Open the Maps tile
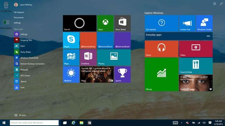Screen dimensions: 225x126 (x=71, y=57)
